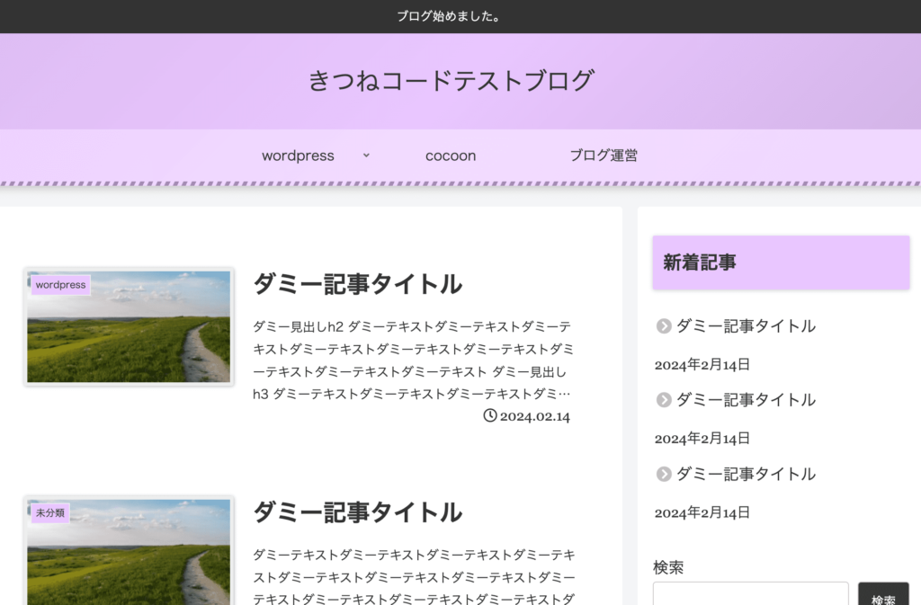The height and width of the screenshot is (605, 921).
Task: Click the arrow icon of the second 新着記事 entry
Action: [664, 400]
